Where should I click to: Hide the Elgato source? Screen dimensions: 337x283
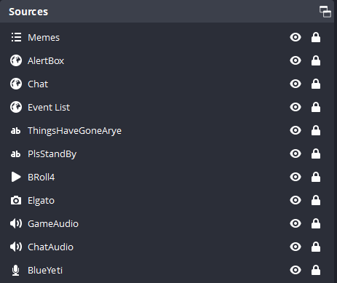pyautogui.click(x=296, y=200)
